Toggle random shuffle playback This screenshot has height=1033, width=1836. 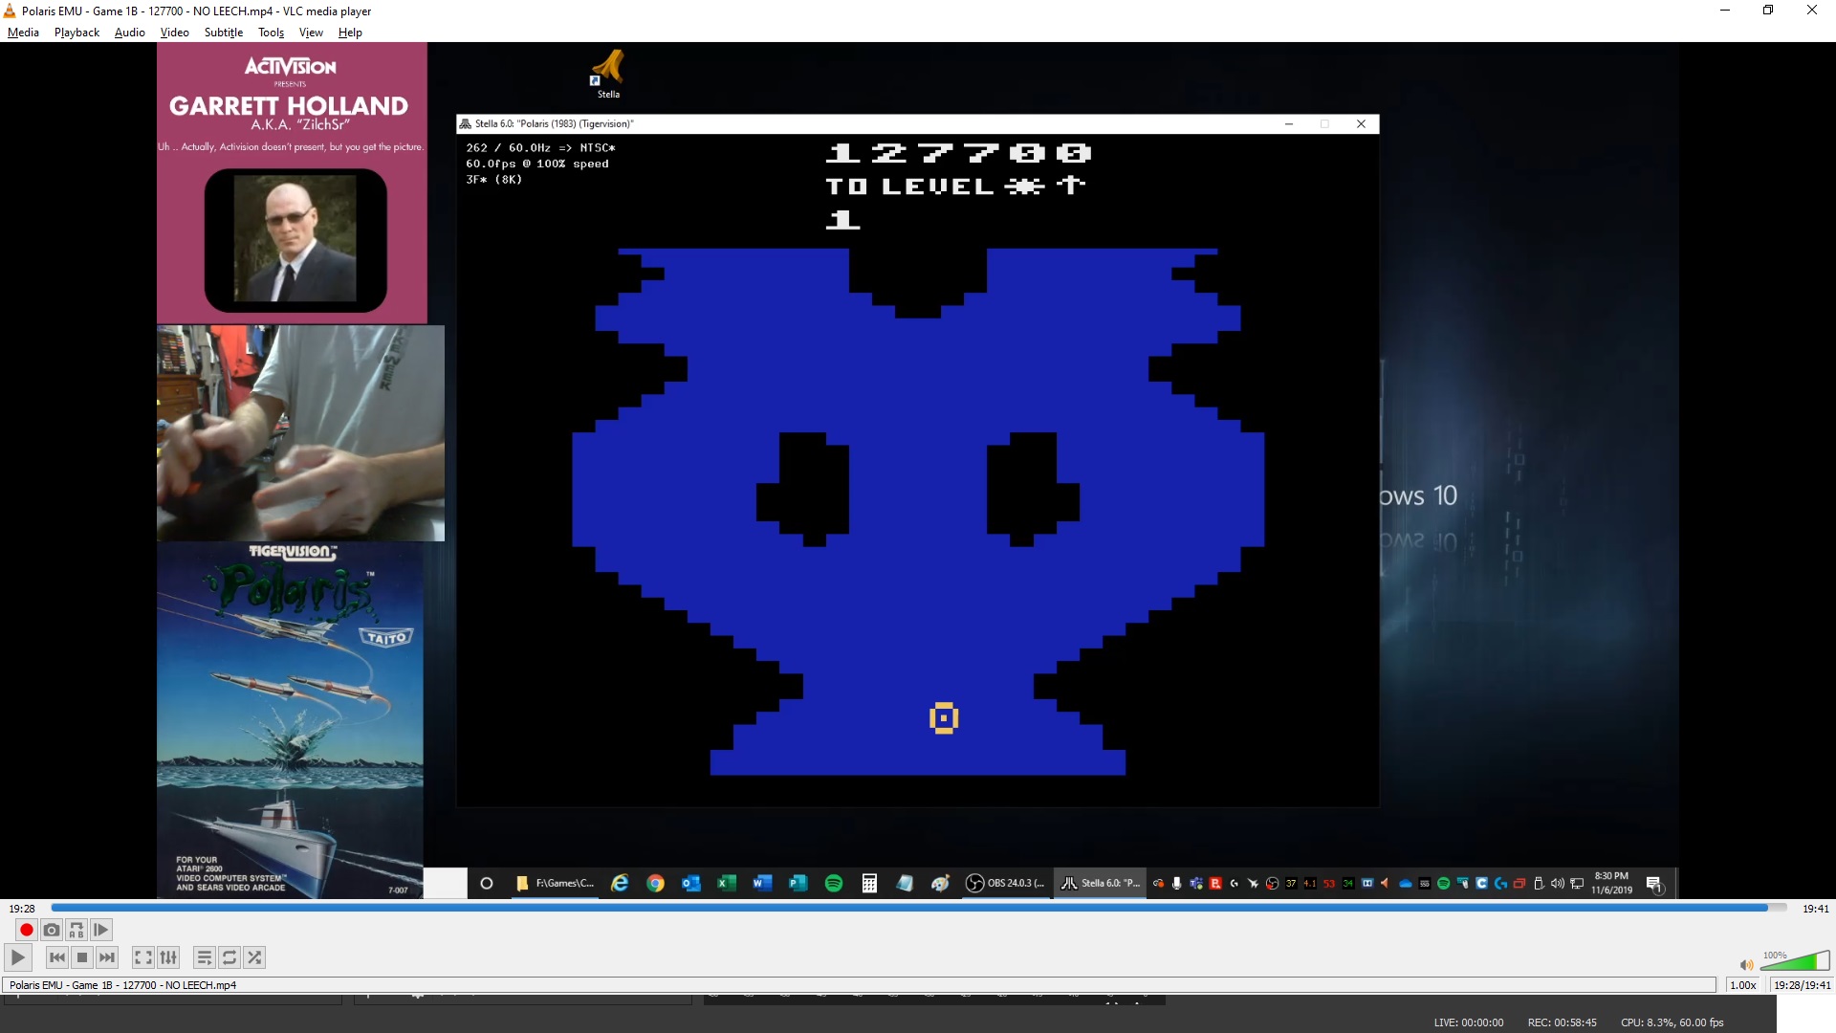[x=254, y=957]
